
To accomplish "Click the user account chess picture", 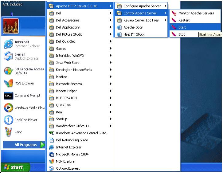I will pyautogui.click(x=11, y=26).
